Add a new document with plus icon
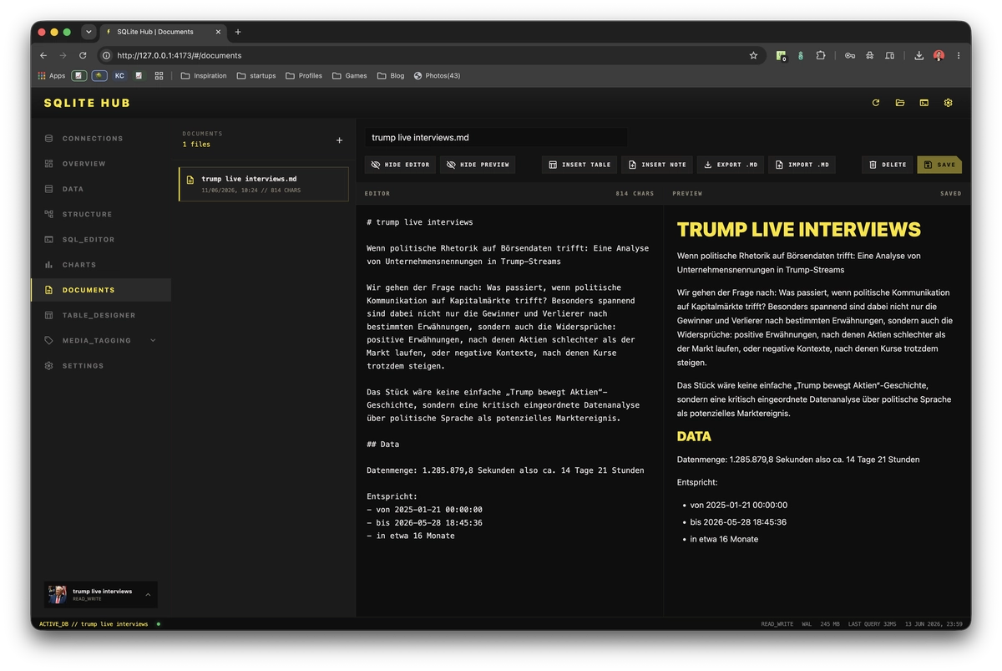The height and width of the screenshot is (671, 1002). point(339,140)
